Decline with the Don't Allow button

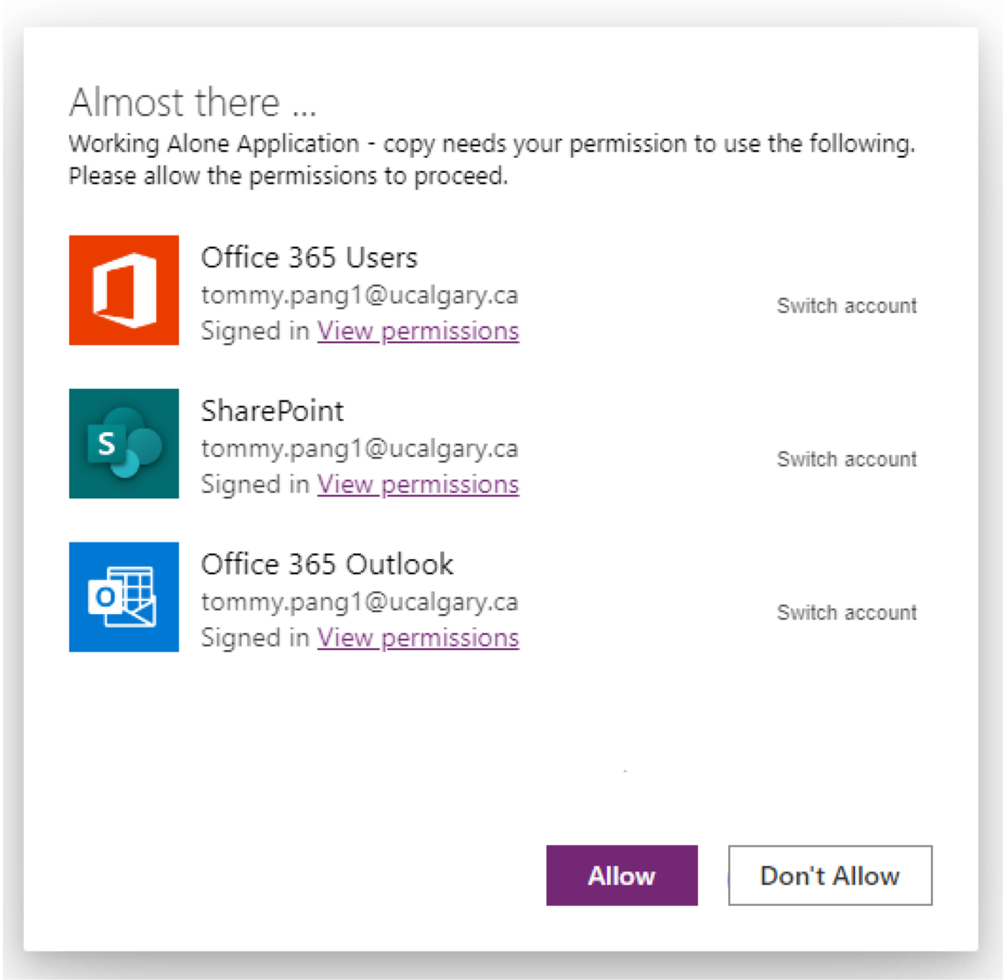coord(830,876)
